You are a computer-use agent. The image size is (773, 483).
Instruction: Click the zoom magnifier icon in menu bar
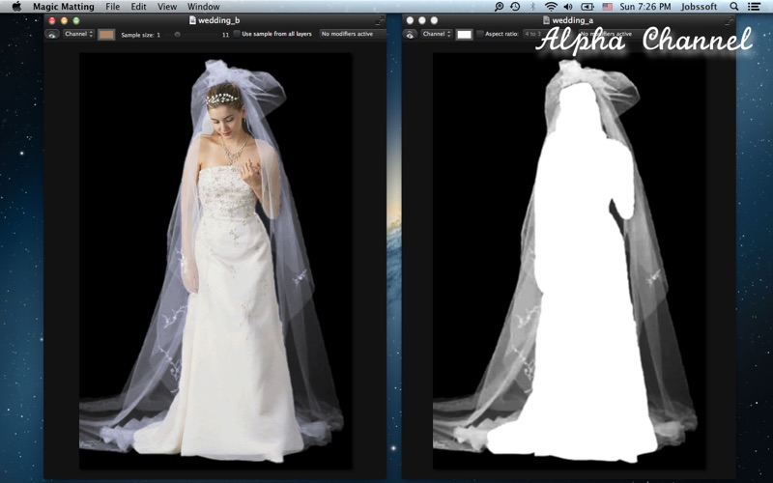coord(499,7)
